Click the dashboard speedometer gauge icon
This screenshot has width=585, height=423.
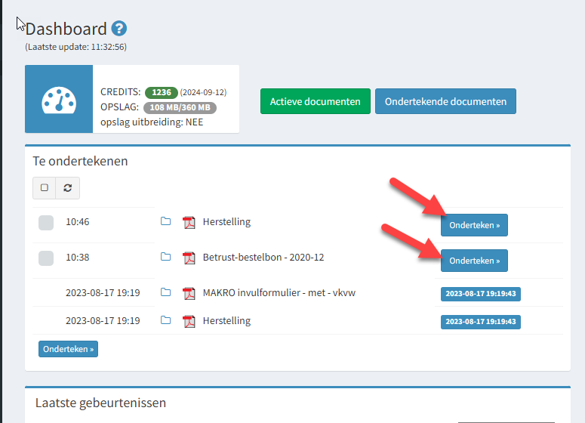(x=59, y=100)
